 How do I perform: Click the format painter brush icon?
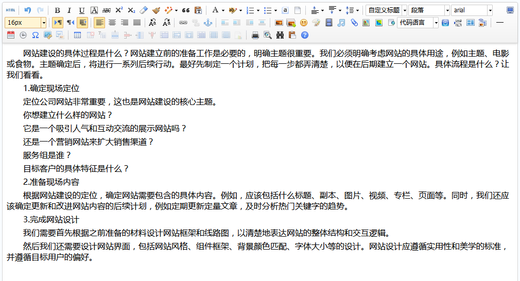point(156,10)
